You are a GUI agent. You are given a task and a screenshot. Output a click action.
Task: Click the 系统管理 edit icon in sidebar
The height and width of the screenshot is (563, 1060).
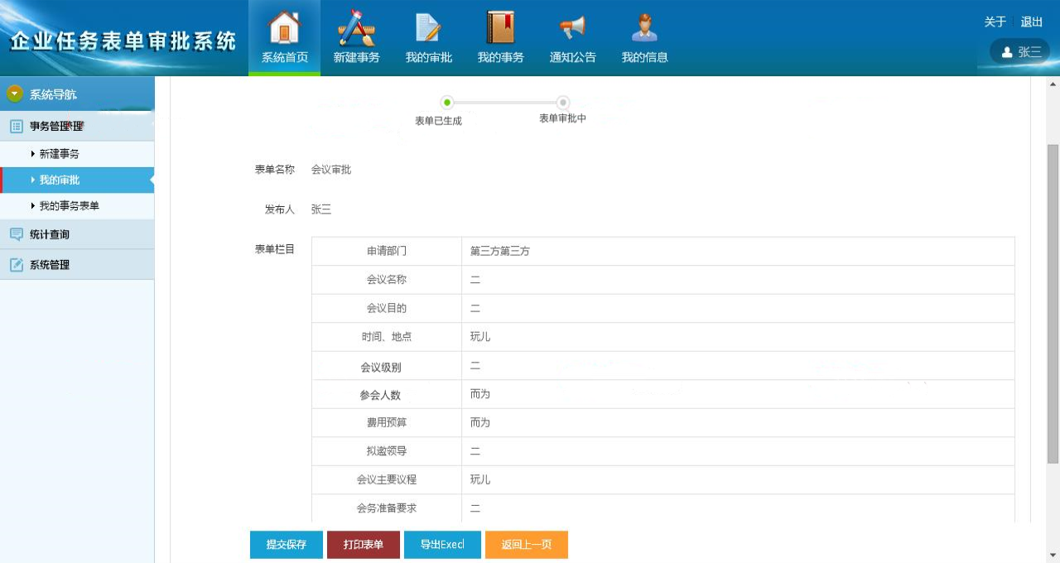17,265
